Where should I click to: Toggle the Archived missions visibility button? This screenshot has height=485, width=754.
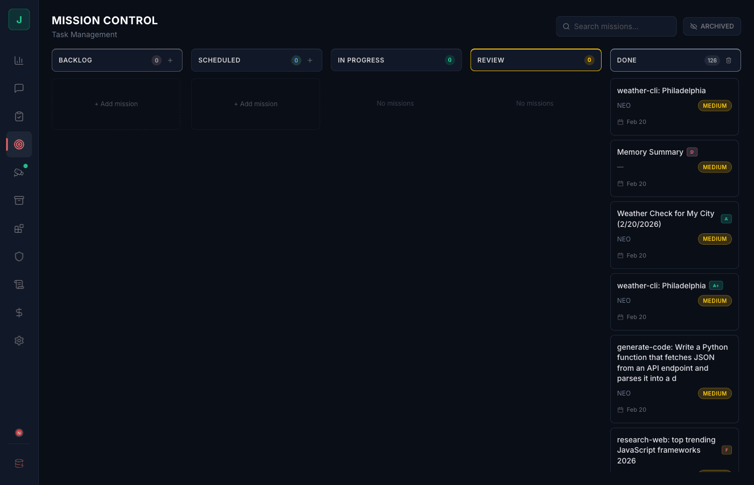pyautogui.click(x=711, y=26)
